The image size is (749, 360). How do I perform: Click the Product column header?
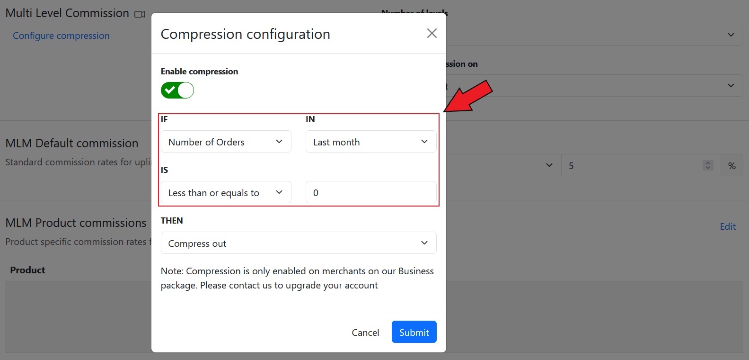[x=27, y=270]
